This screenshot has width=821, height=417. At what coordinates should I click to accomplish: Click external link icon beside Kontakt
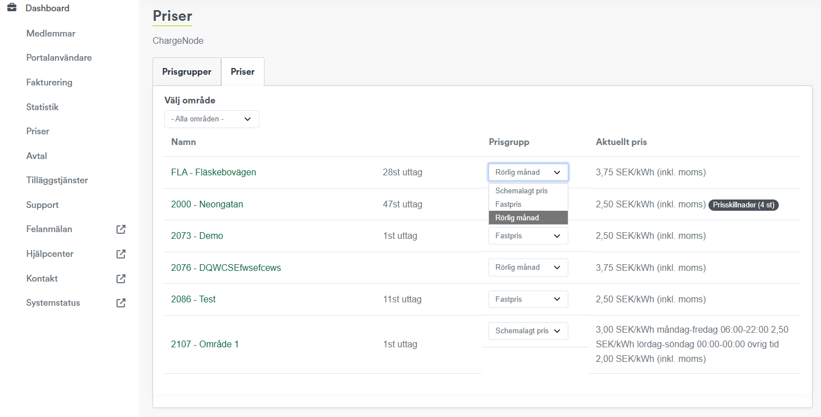121,278
